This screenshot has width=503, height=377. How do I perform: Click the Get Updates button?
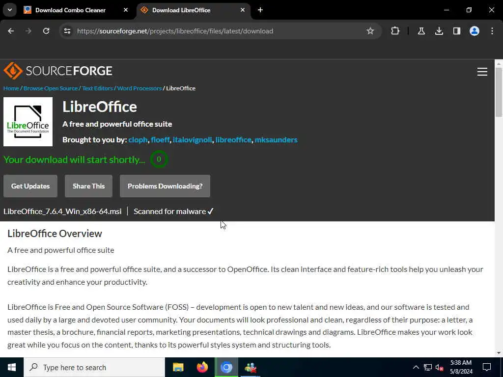point(30,186)
